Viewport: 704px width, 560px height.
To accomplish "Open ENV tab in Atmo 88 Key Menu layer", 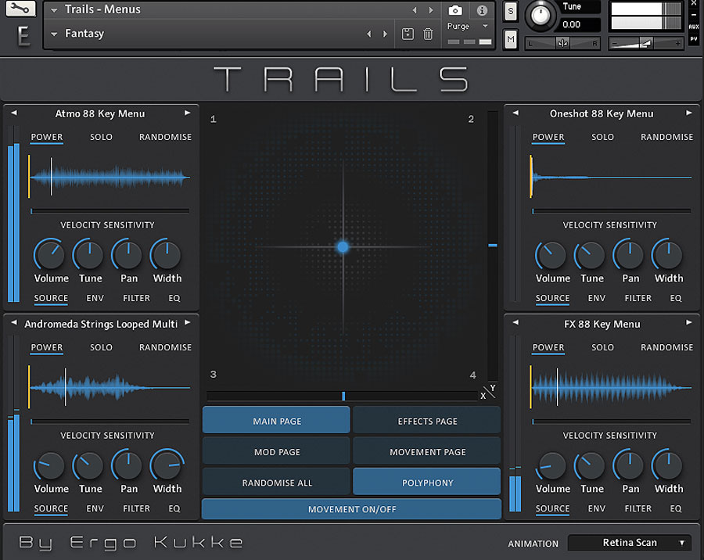I will pos(95,298).
